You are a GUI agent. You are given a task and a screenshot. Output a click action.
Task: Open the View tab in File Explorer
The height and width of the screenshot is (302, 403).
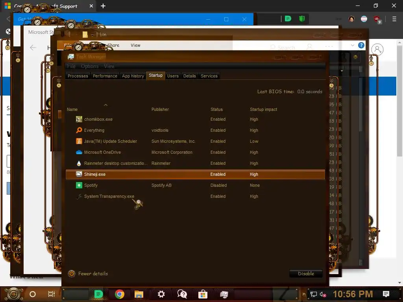[x=135, y=45]
